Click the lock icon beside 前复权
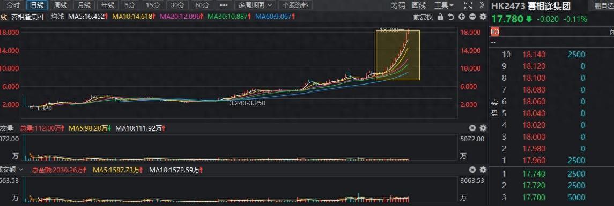This screenshot has height=206, width=614. (x=440, y=17)
